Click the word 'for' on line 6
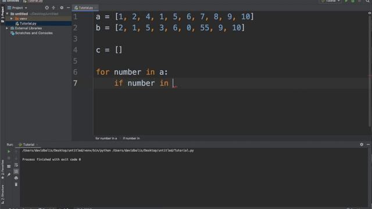This screenshot has height=209, width=372. pyautogui.click(x=102, y=72)
